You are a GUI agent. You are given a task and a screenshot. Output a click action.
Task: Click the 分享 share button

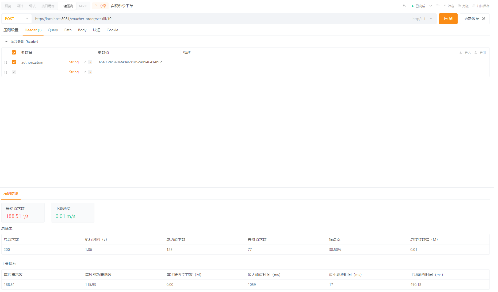(100, 6)
